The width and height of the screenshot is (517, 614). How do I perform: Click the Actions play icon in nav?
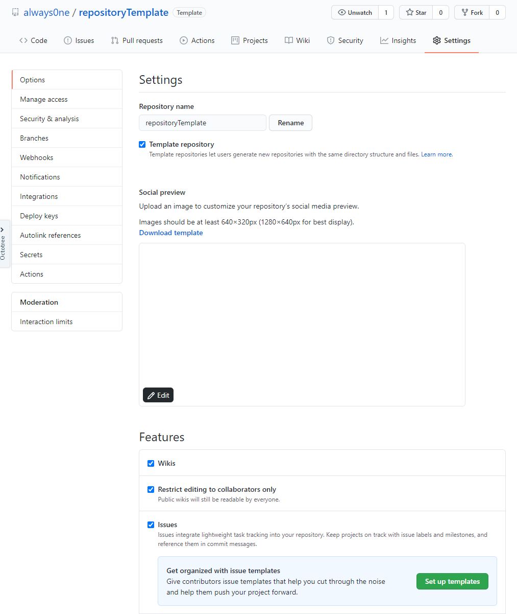pyautogui.click(x=184, y=40)
